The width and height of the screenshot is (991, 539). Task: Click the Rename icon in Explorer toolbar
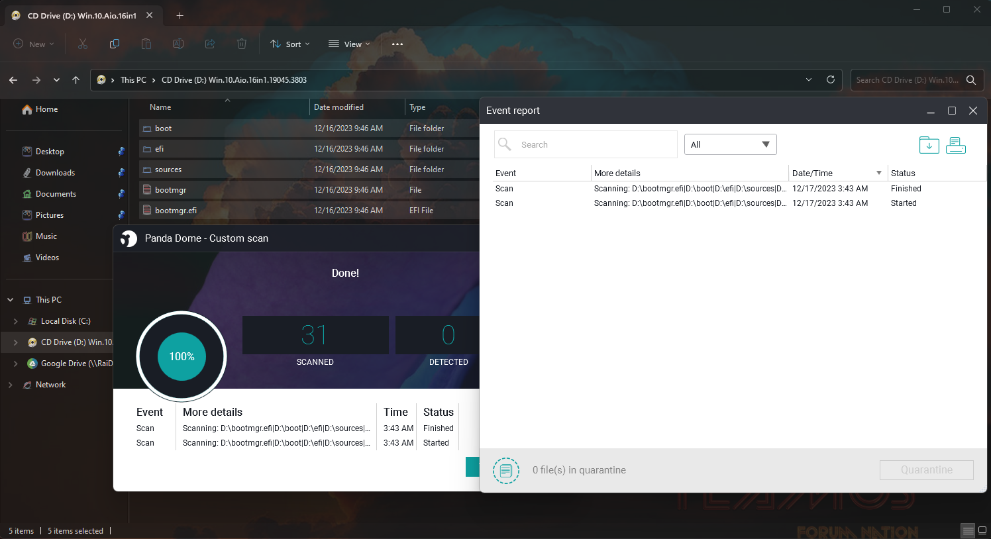pos(178,44)
